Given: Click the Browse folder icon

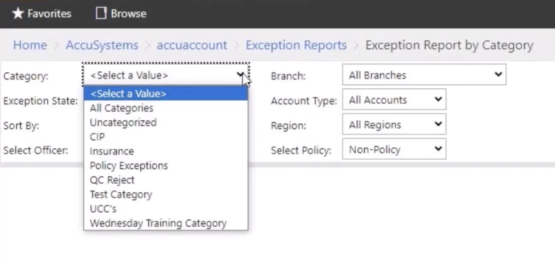Looking at the screenshot, I should [101, 13].
